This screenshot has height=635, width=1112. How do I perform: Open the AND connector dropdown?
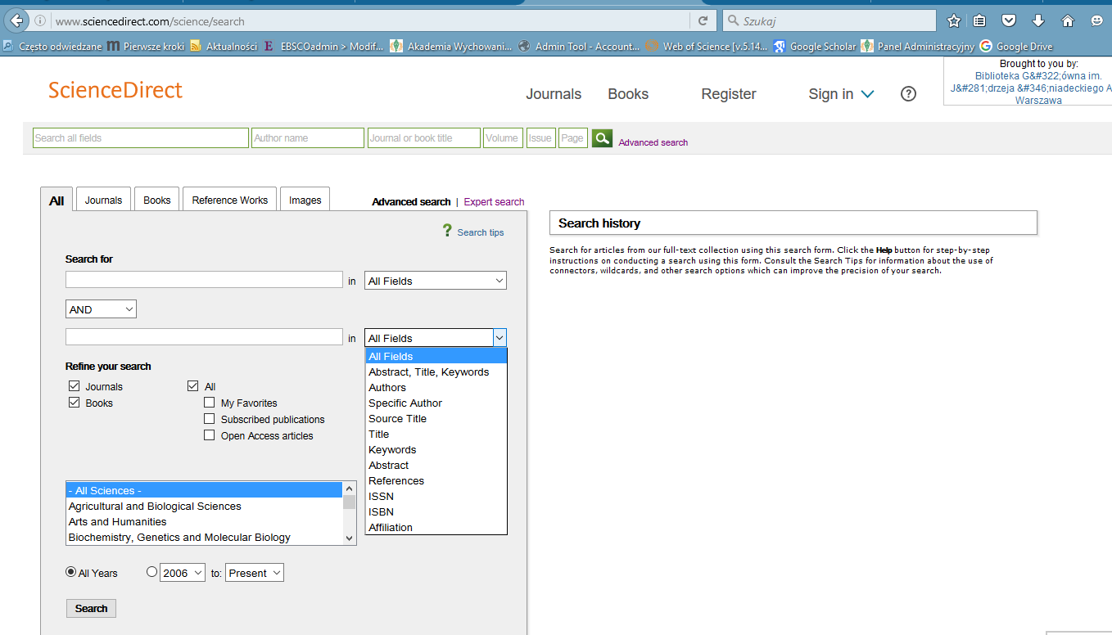101,309
